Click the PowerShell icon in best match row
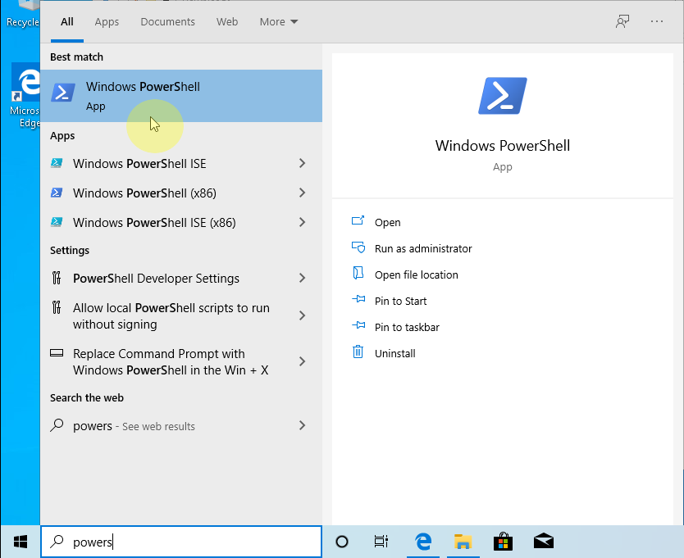Screen dimensions: 684x558 [63, 93]
